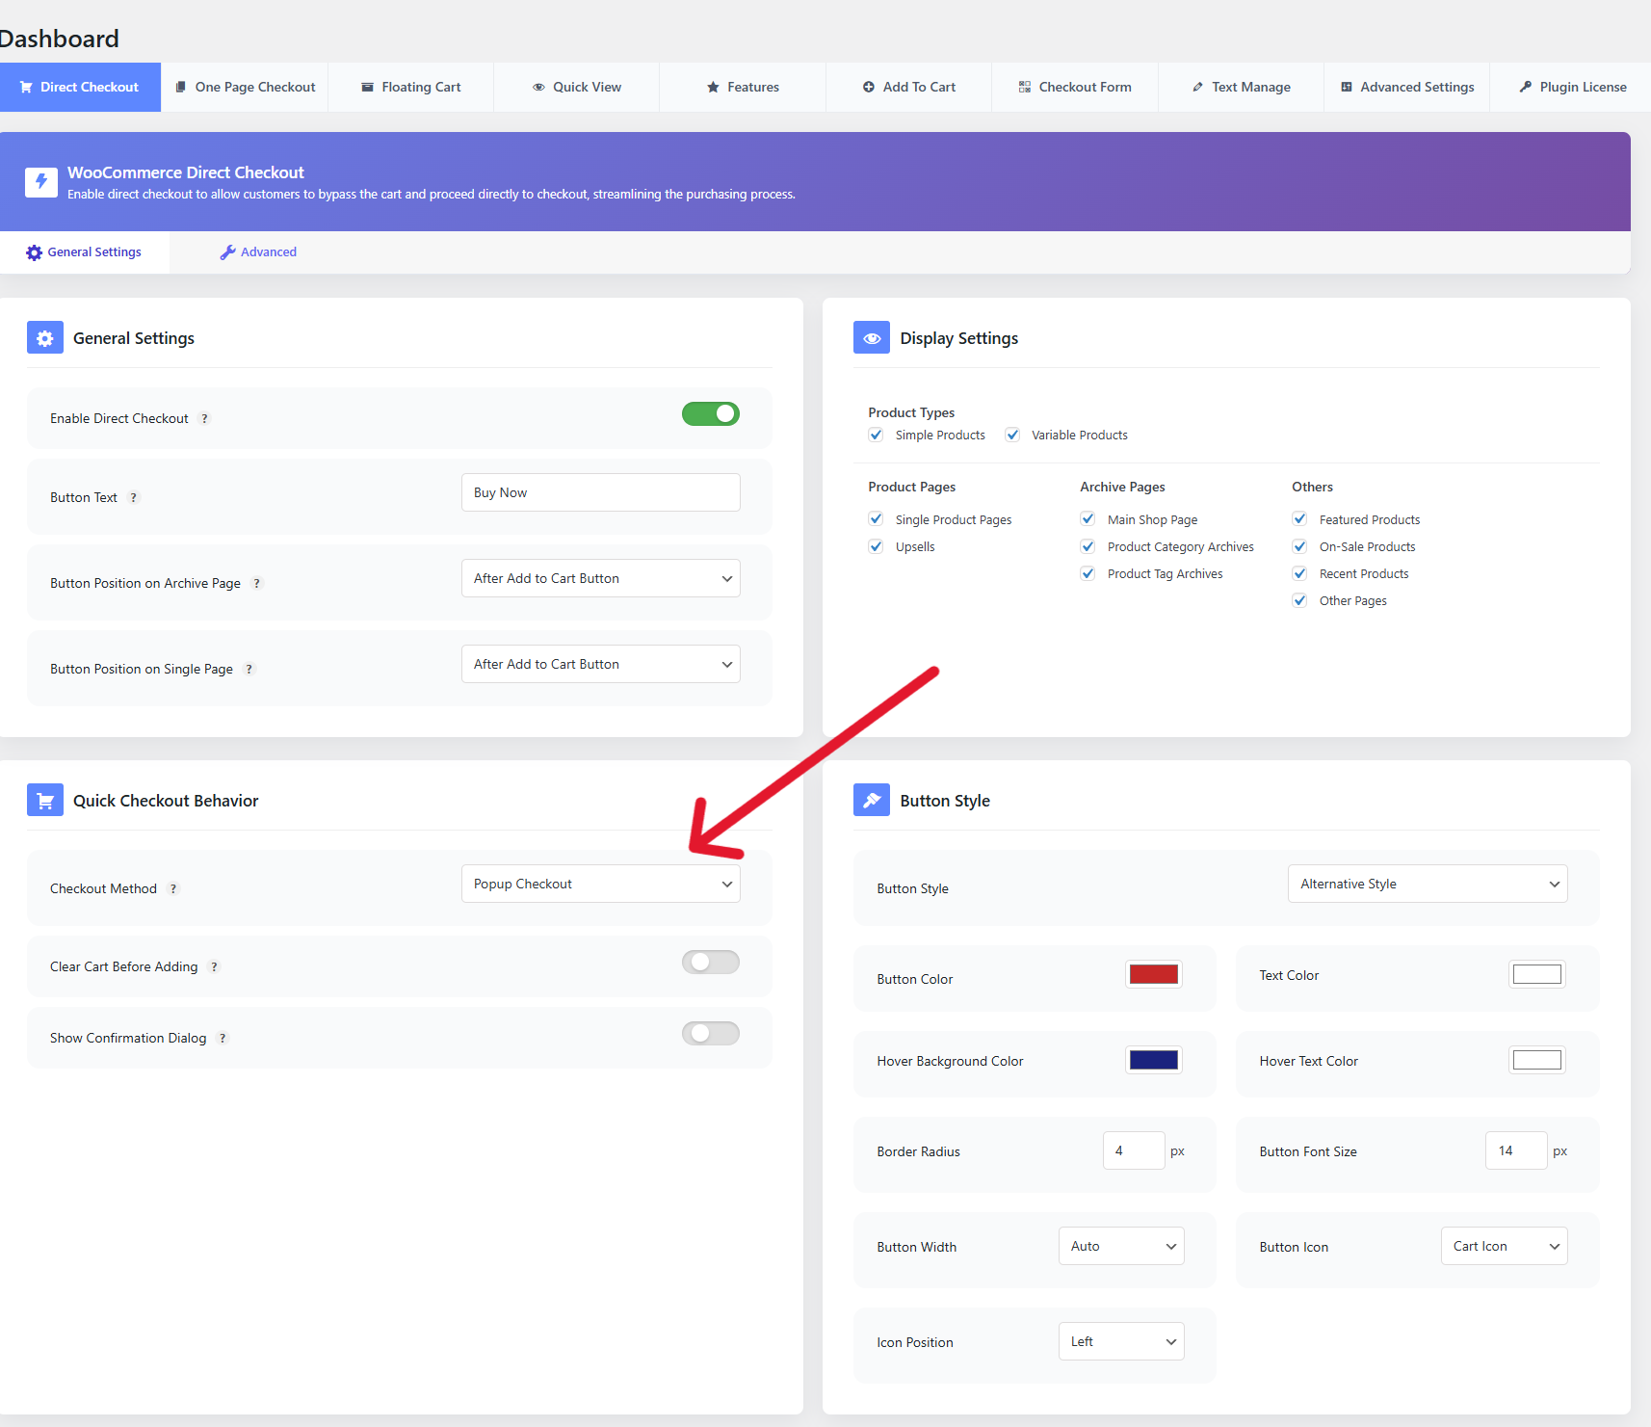The image size is (1651, 1427).
Task: Click help icon beside Button Text
Action: 133,497
